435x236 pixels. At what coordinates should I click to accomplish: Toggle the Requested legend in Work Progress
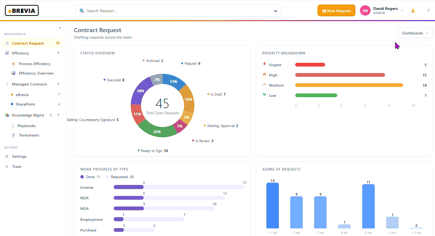click(120, 177)
